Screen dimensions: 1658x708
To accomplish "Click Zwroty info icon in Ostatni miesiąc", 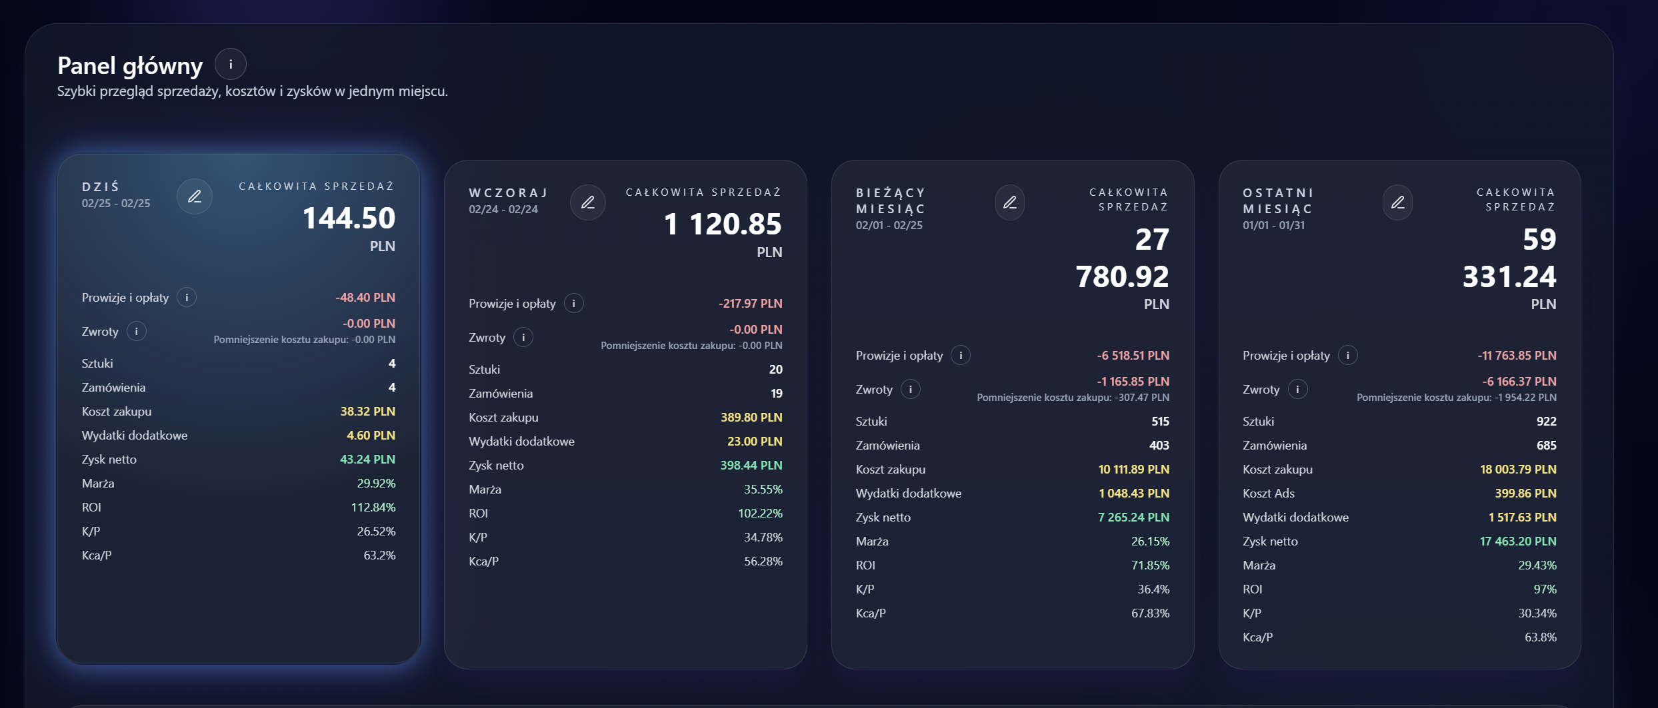I will click(x=1297, y=390).
